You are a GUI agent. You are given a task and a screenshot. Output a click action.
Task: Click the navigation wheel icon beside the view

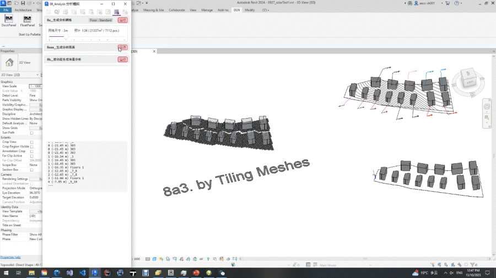tap(487, 107)
